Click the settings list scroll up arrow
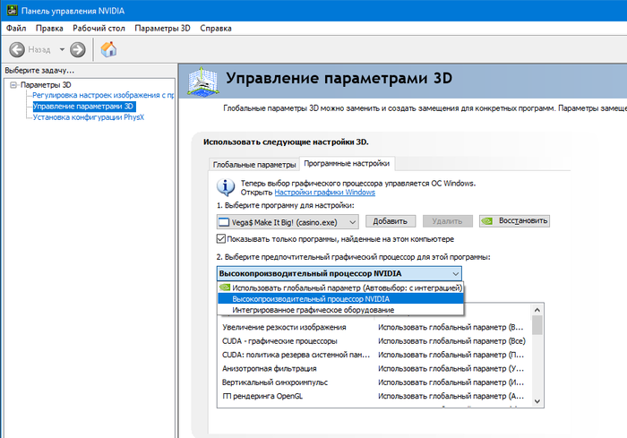 pyautogui.click(x=537, y=310)
